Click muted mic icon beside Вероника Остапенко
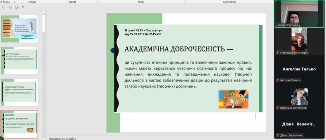 (278, 108)
